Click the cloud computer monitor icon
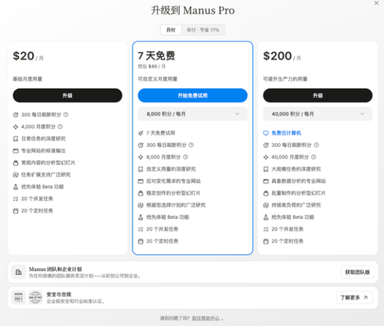Screen dimensions: 384x326 tap(266, 133)
